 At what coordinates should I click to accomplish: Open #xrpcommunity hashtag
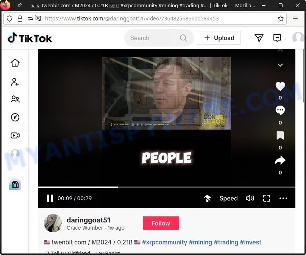(x=164, y=243)
